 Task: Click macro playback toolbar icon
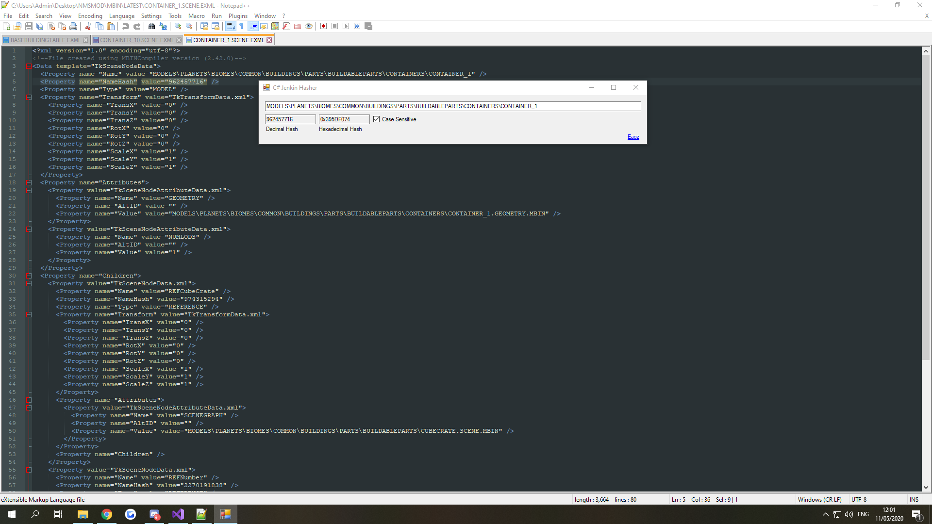346,26
